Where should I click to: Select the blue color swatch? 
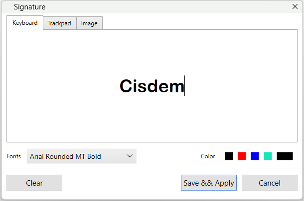click(255, 156)
